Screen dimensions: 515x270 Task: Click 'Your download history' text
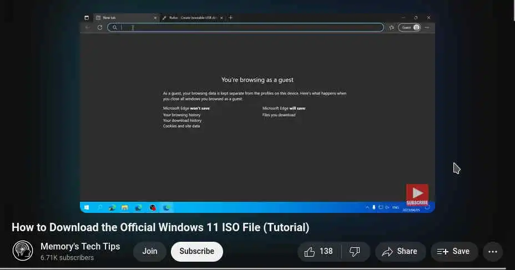pos(182,120)
